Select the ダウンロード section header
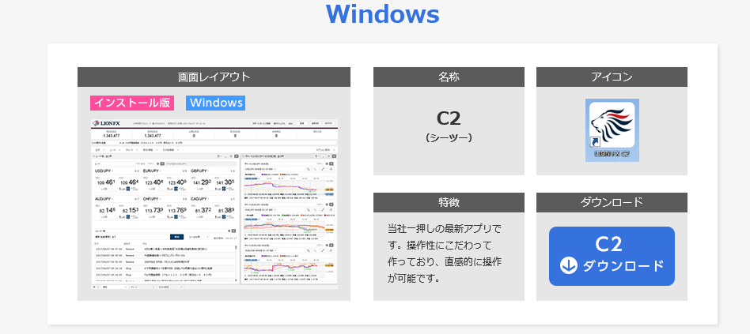Screen dimensions: 750x334 tap(612, 202)
